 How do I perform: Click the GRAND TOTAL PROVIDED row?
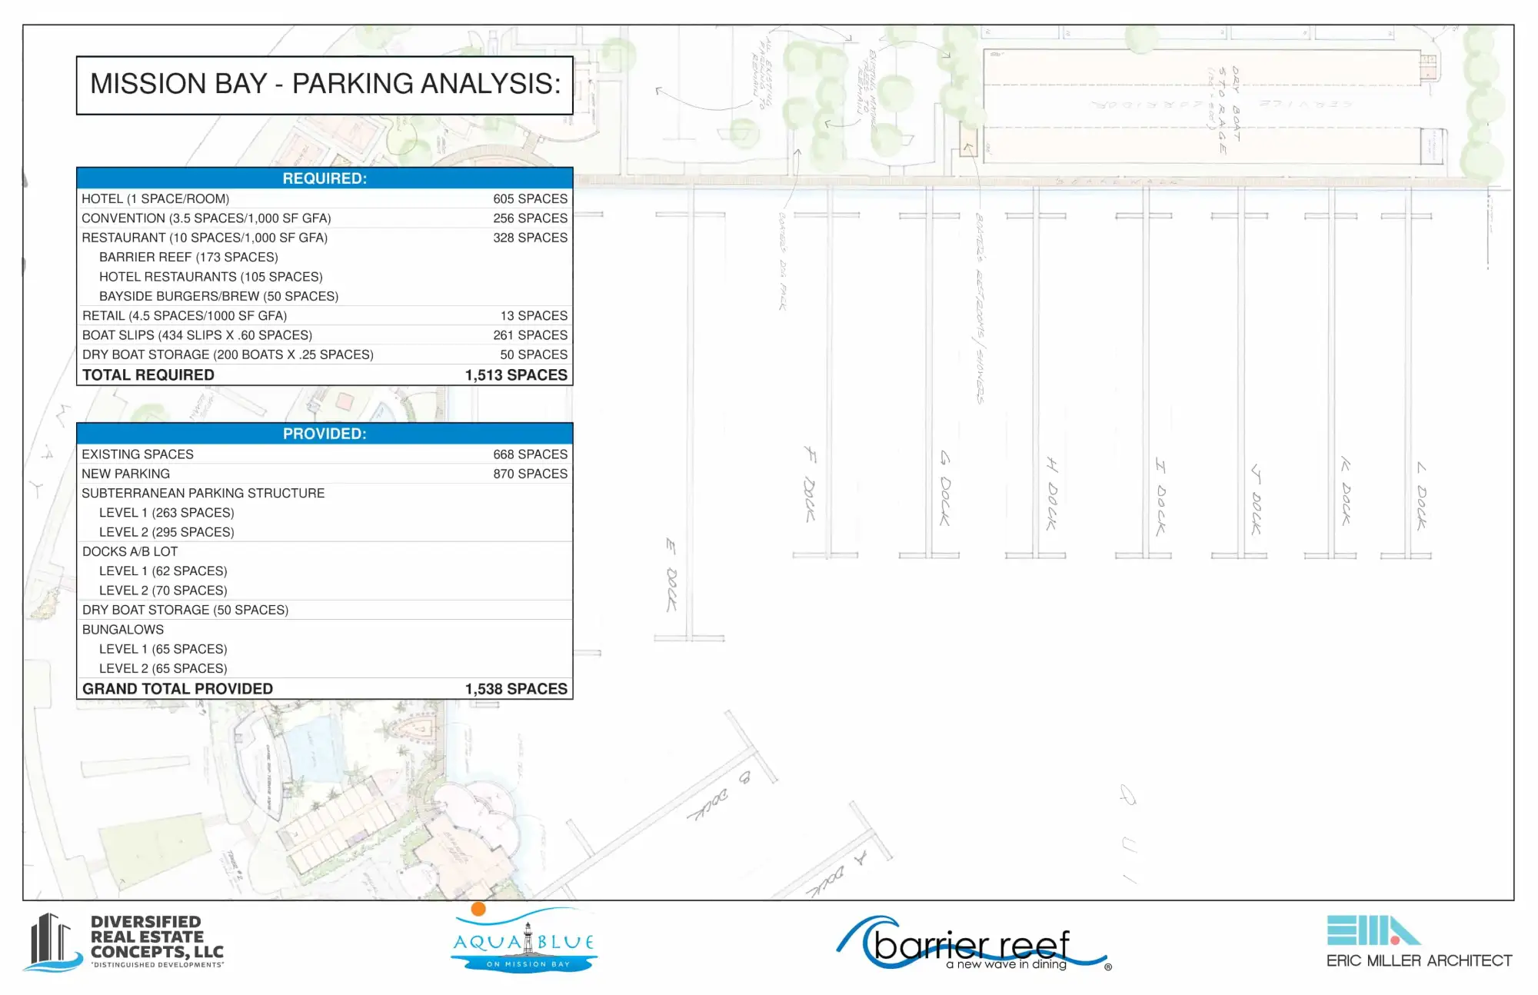(325, 689)
